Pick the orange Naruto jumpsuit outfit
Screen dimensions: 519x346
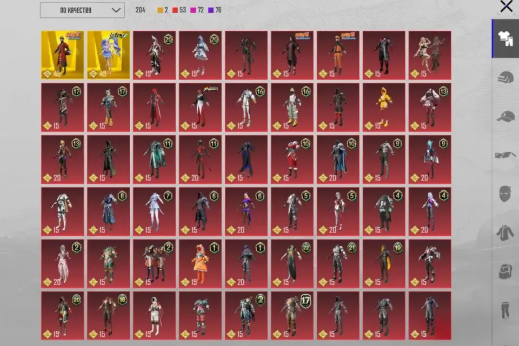pyautogui.click(x=338, y=55)
